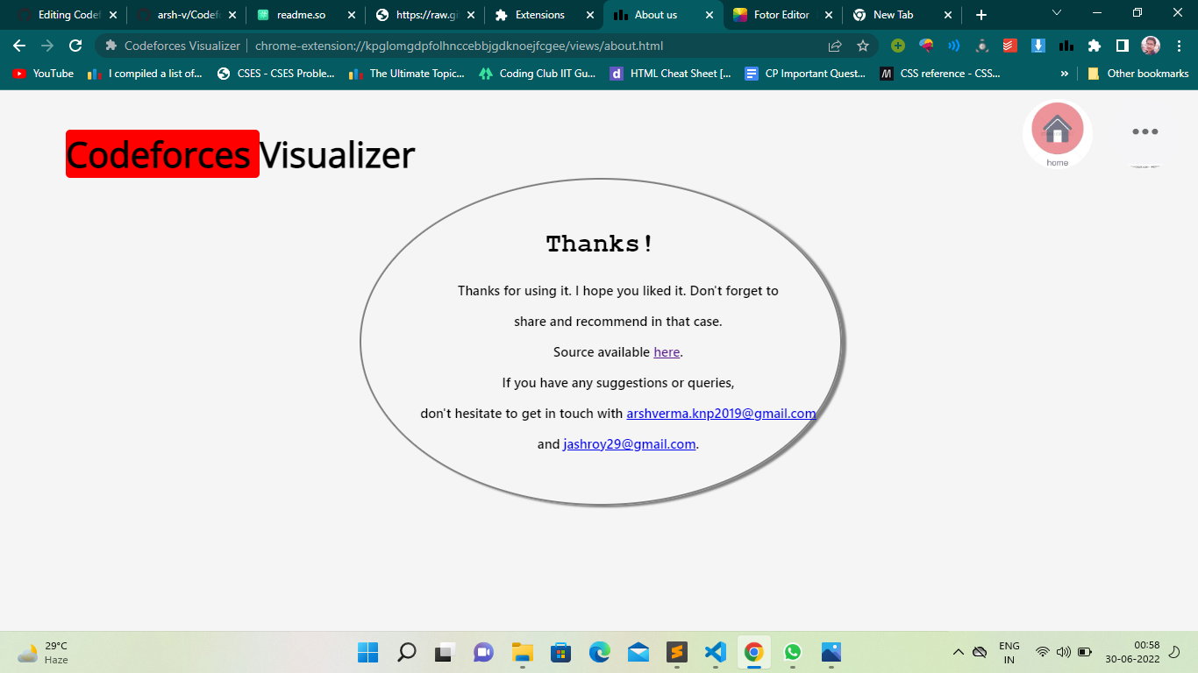
Task: Open the three-dot menu on the About page
Action: (1145, 131)
